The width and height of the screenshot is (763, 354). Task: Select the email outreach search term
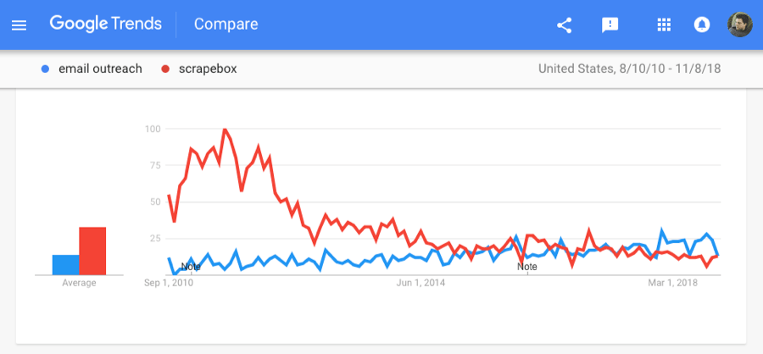(100, 69)
